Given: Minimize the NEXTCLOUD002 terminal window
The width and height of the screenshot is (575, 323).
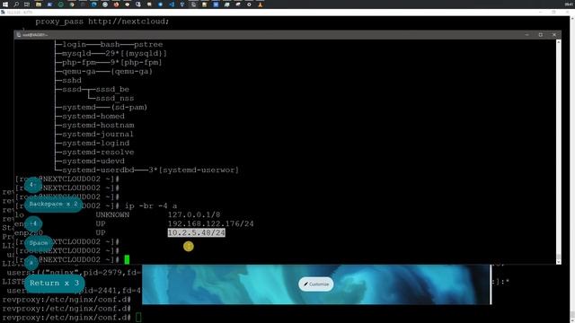Looking at the screenshot, I should [527, 35].
